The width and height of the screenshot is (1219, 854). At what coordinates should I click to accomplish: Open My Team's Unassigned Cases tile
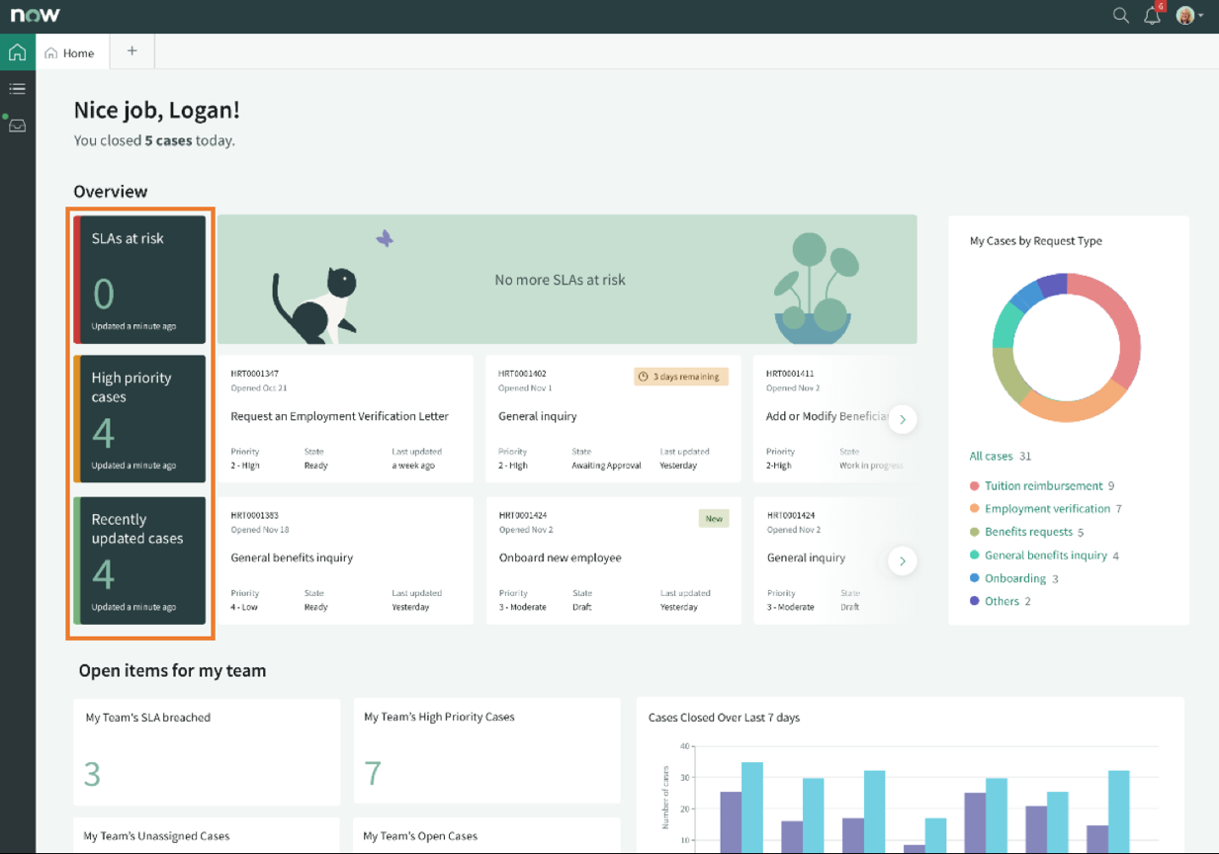207,835
